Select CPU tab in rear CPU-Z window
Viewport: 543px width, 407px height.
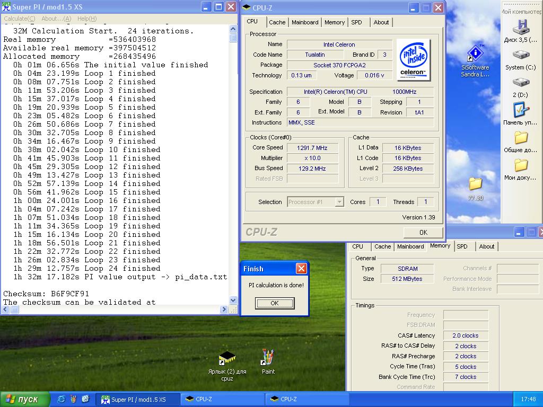pos(358,246)
